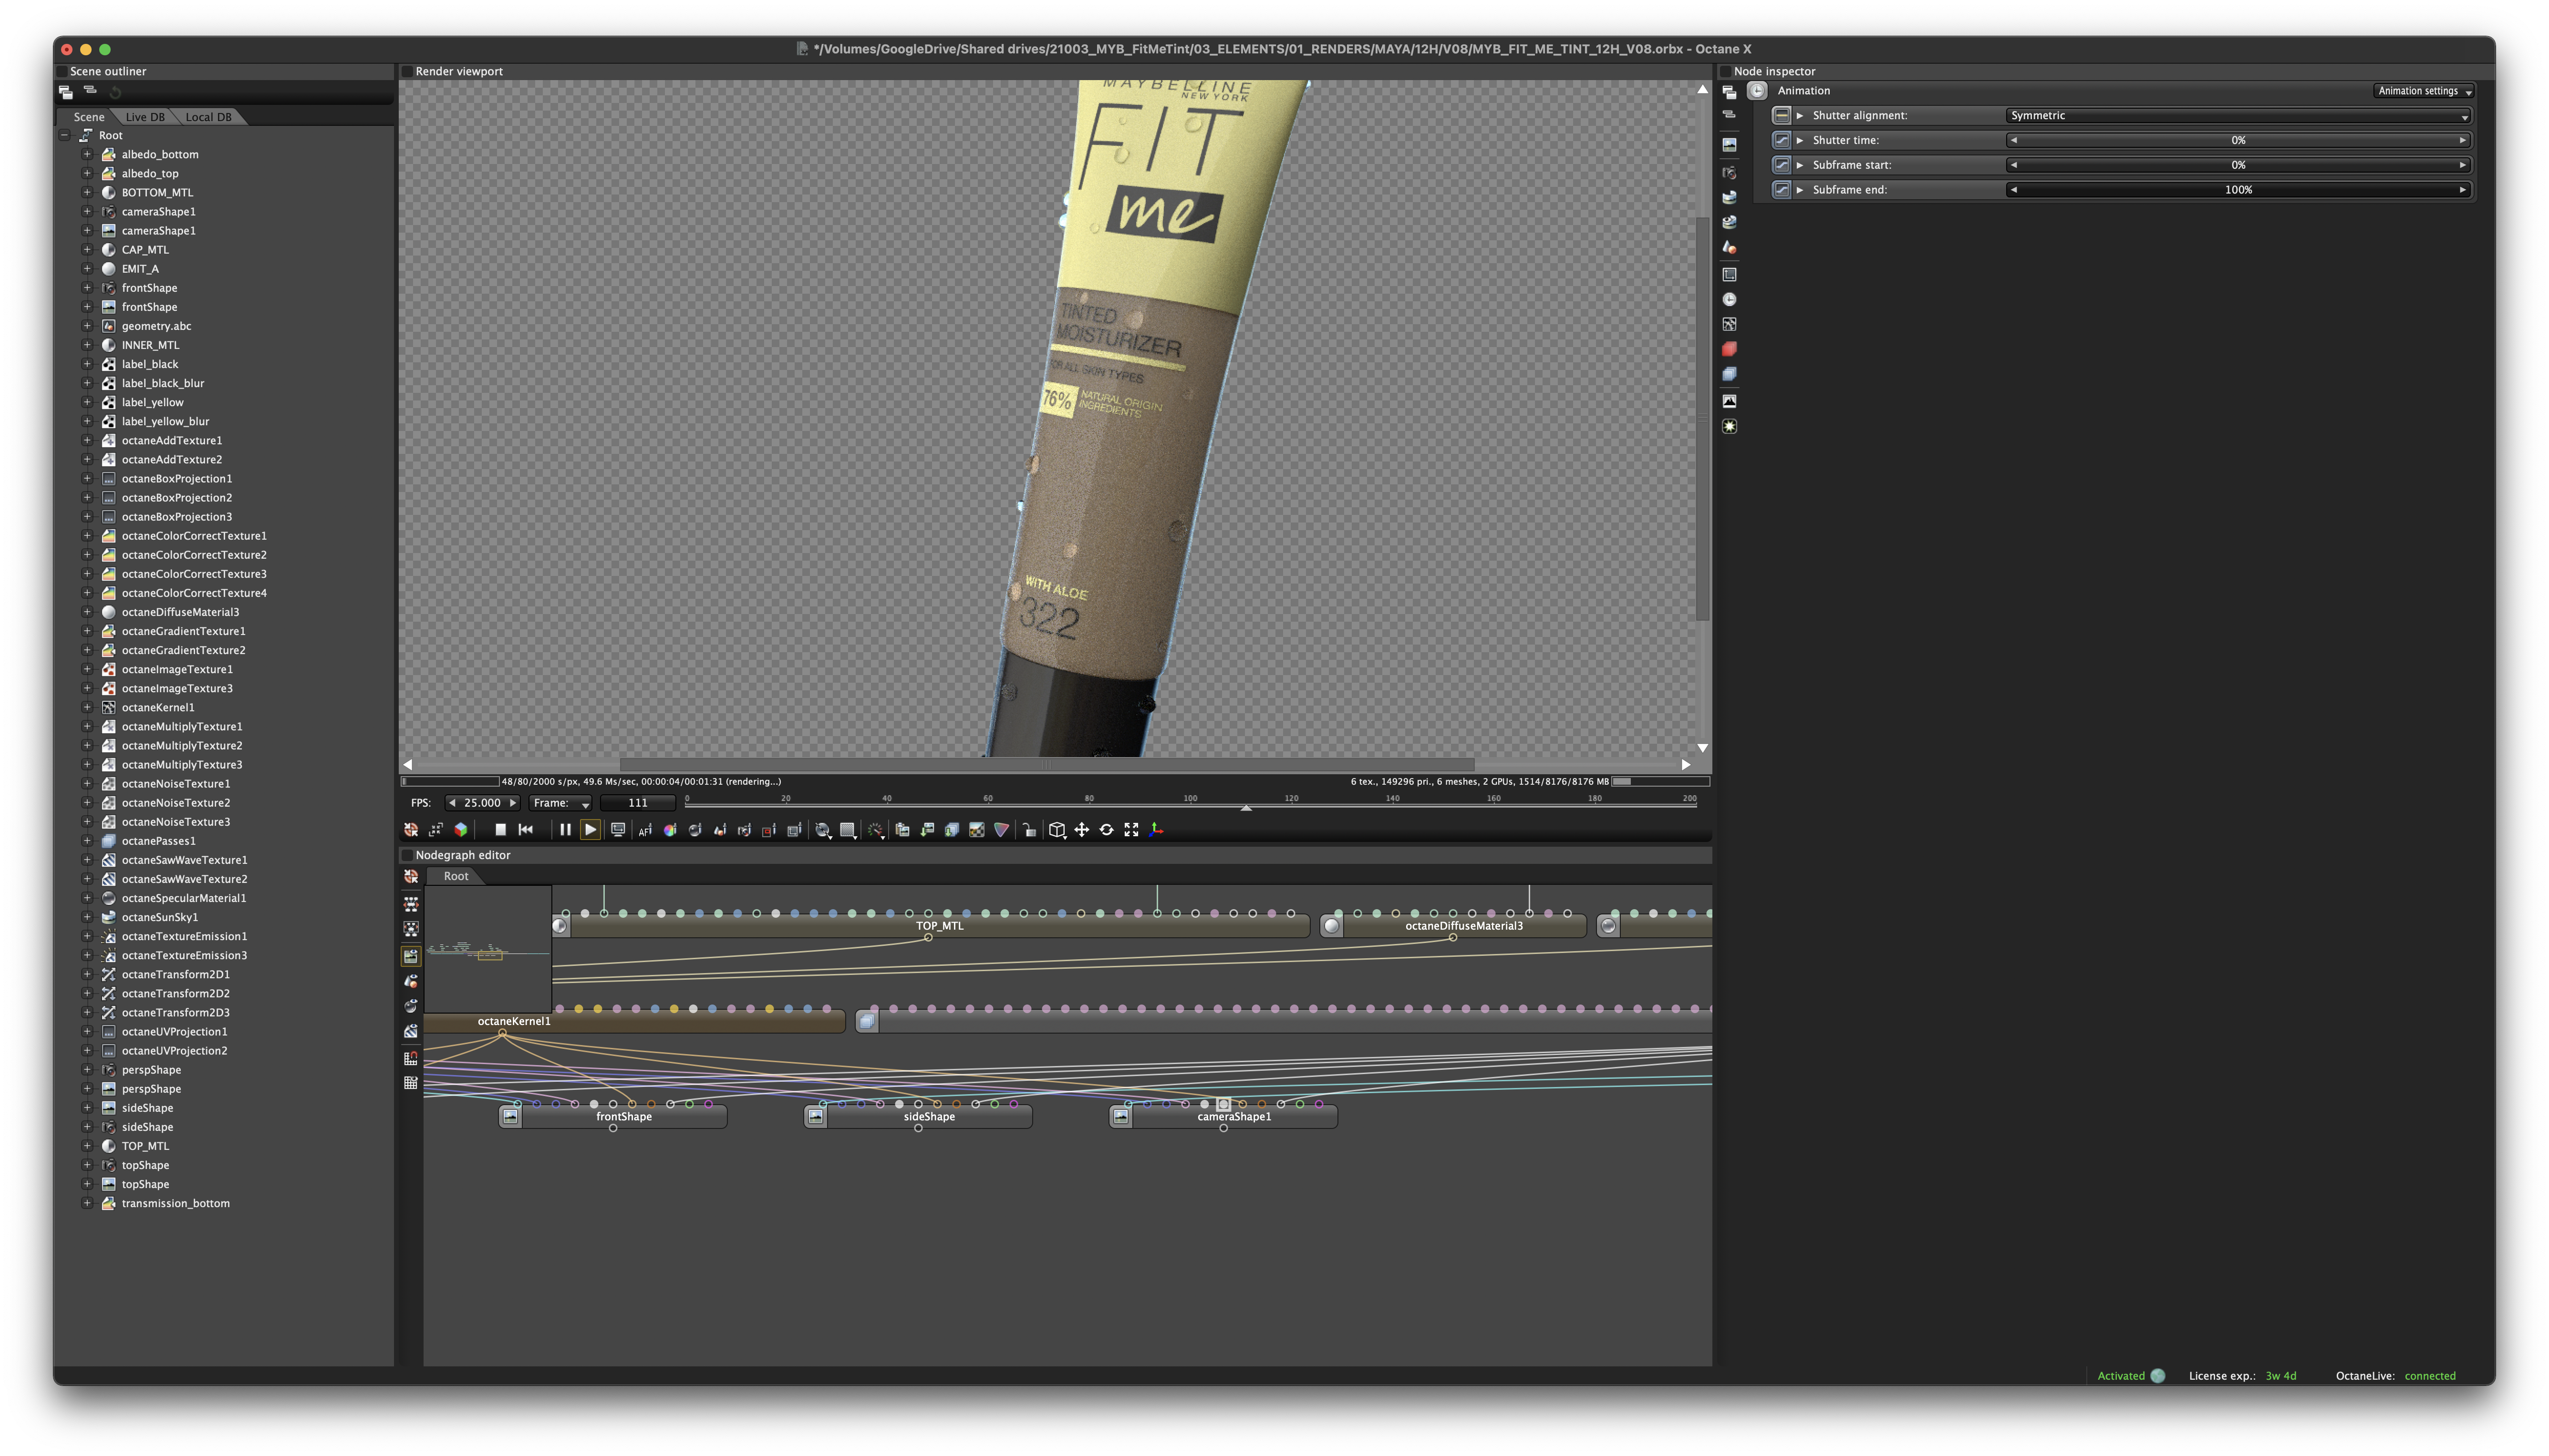Click the camera icon in Node inspector sidebar
Viewport: 2549px width, 1456px height.
(1729, 173)
